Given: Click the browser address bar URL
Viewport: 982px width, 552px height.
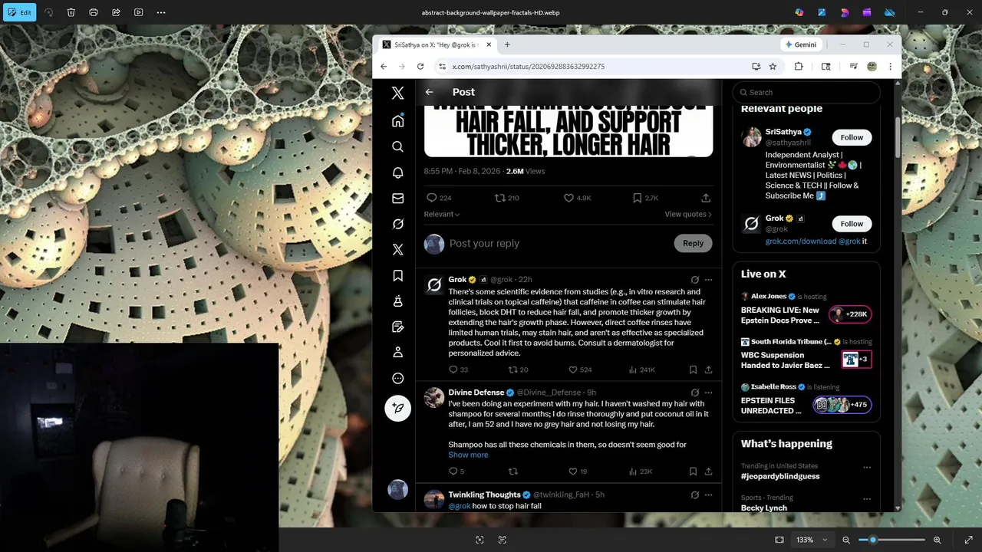Looking at the screenshot, I should (x=529, y=67).
